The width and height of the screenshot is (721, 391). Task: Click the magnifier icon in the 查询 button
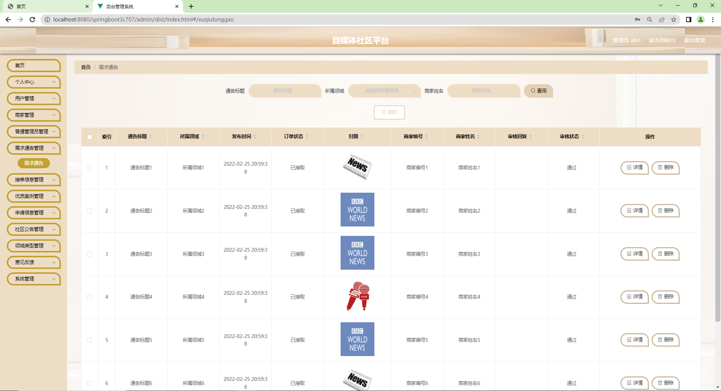(533, 91)
